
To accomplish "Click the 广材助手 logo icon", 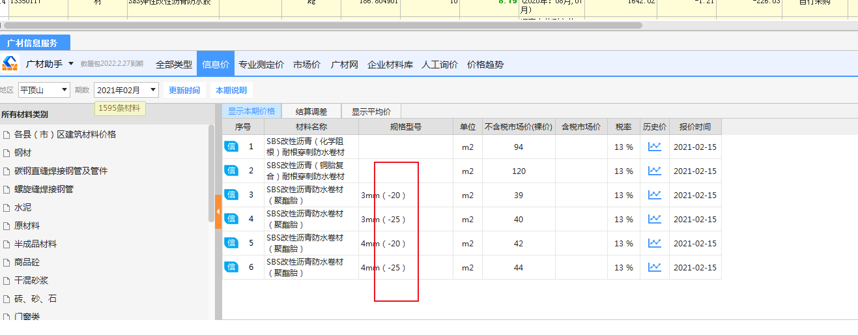I will coord(10,64).
